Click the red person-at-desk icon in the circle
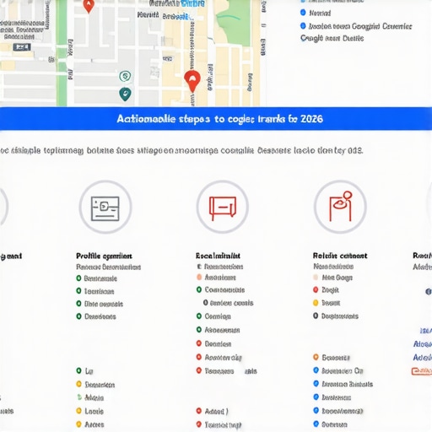The image size is (432, 432). coord(341,206)
